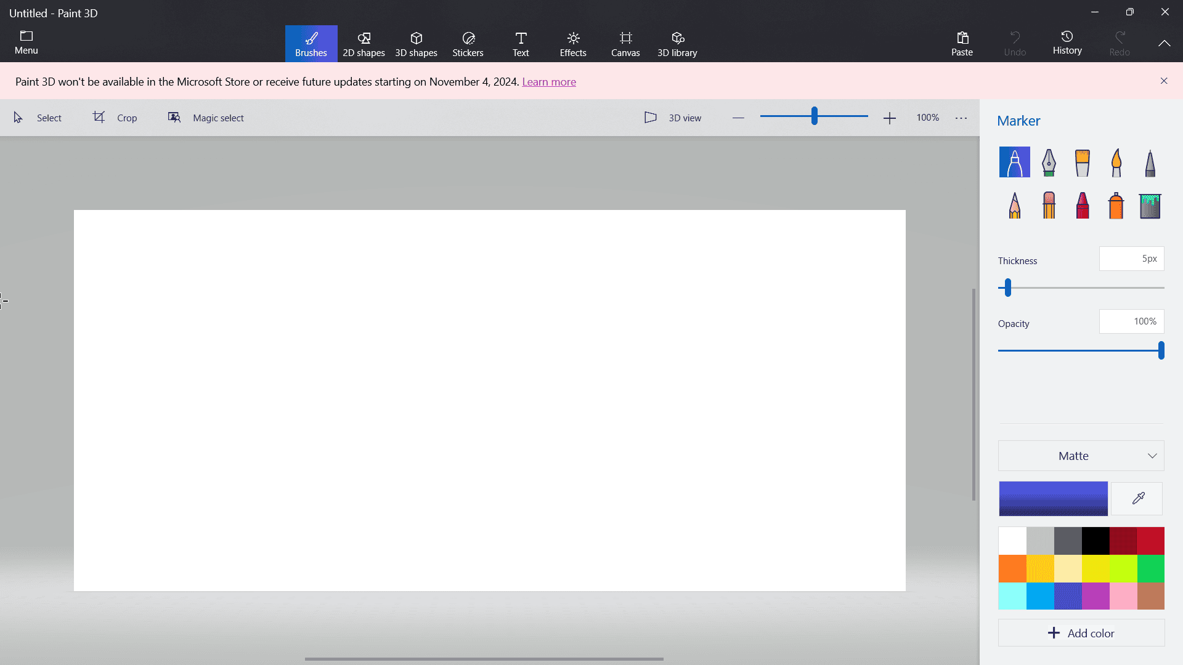This screenshot has height=665, width=1183.
Task: Select the Pixel pen tool
Action: pos(1150,162)
